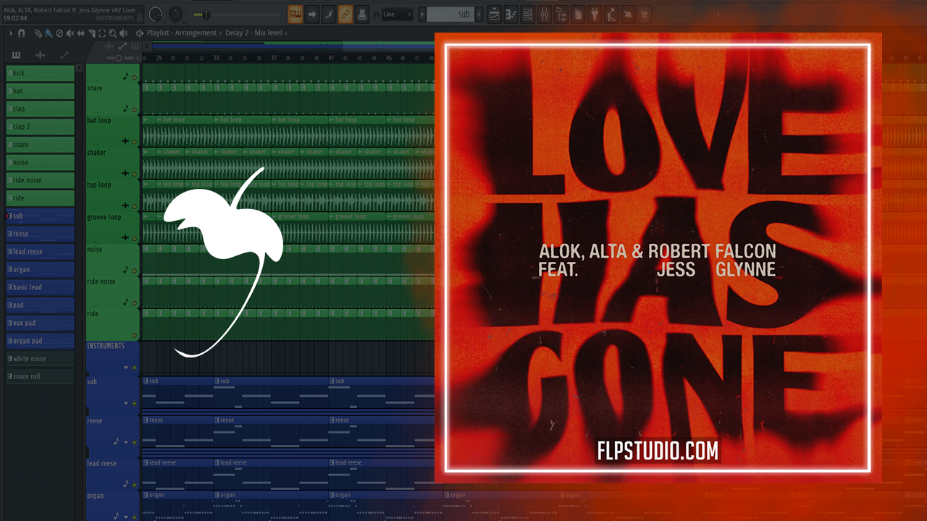Screen dimensions: 927x521
Task: Toggle the playlist magnet snap icon
Action: (22, 33)
